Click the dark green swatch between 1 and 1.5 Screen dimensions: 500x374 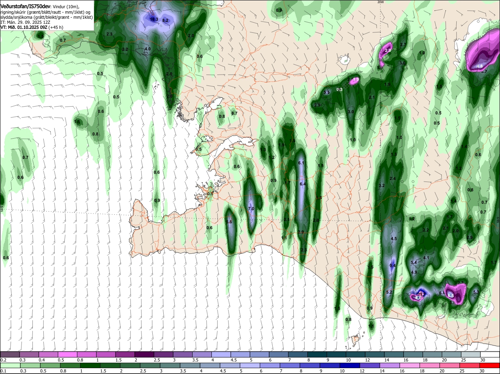click(x=89, y=365)
